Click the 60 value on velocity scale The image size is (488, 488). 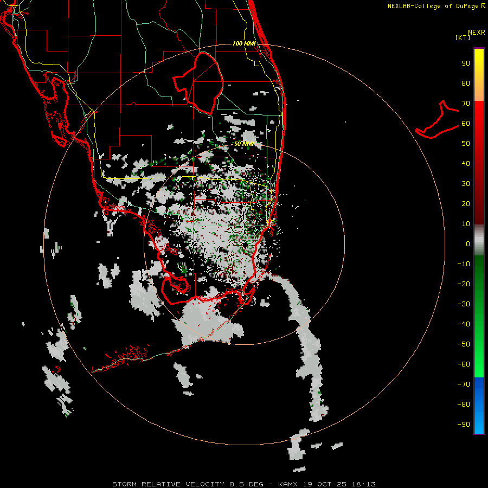466,124
